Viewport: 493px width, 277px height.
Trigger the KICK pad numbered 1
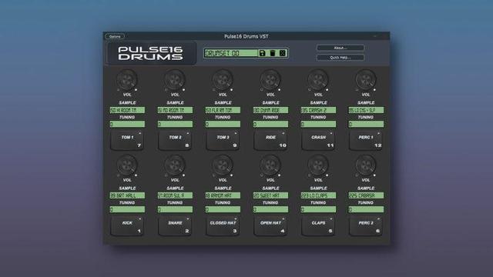point(127,226)
